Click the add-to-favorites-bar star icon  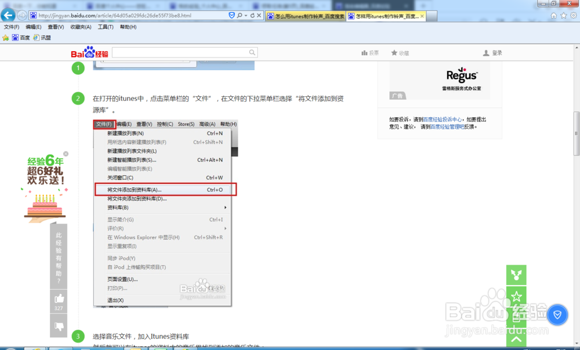pos(6,38)
